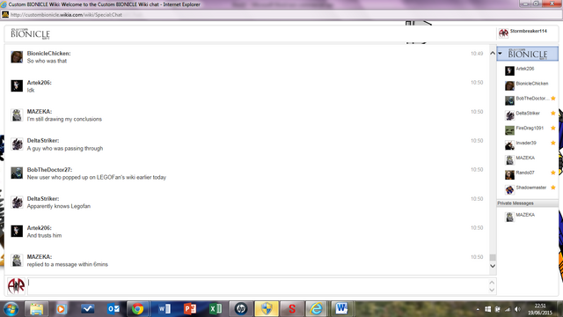Click the star beside Shadowmaster
Image resolution: width=563 pixels, height=317 pixels.
553,188
